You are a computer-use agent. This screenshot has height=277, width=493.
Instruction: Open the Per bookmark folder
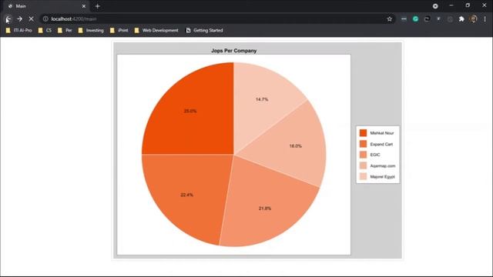[65, 31]
